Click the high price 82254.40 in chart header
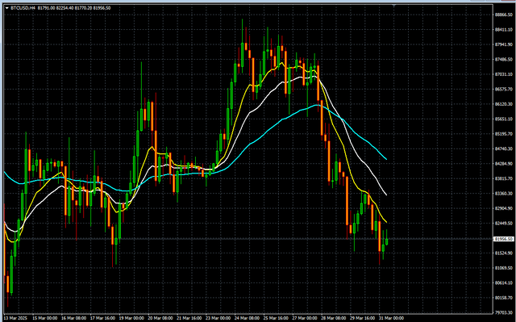Screen dimensions: 516x322 64,8
